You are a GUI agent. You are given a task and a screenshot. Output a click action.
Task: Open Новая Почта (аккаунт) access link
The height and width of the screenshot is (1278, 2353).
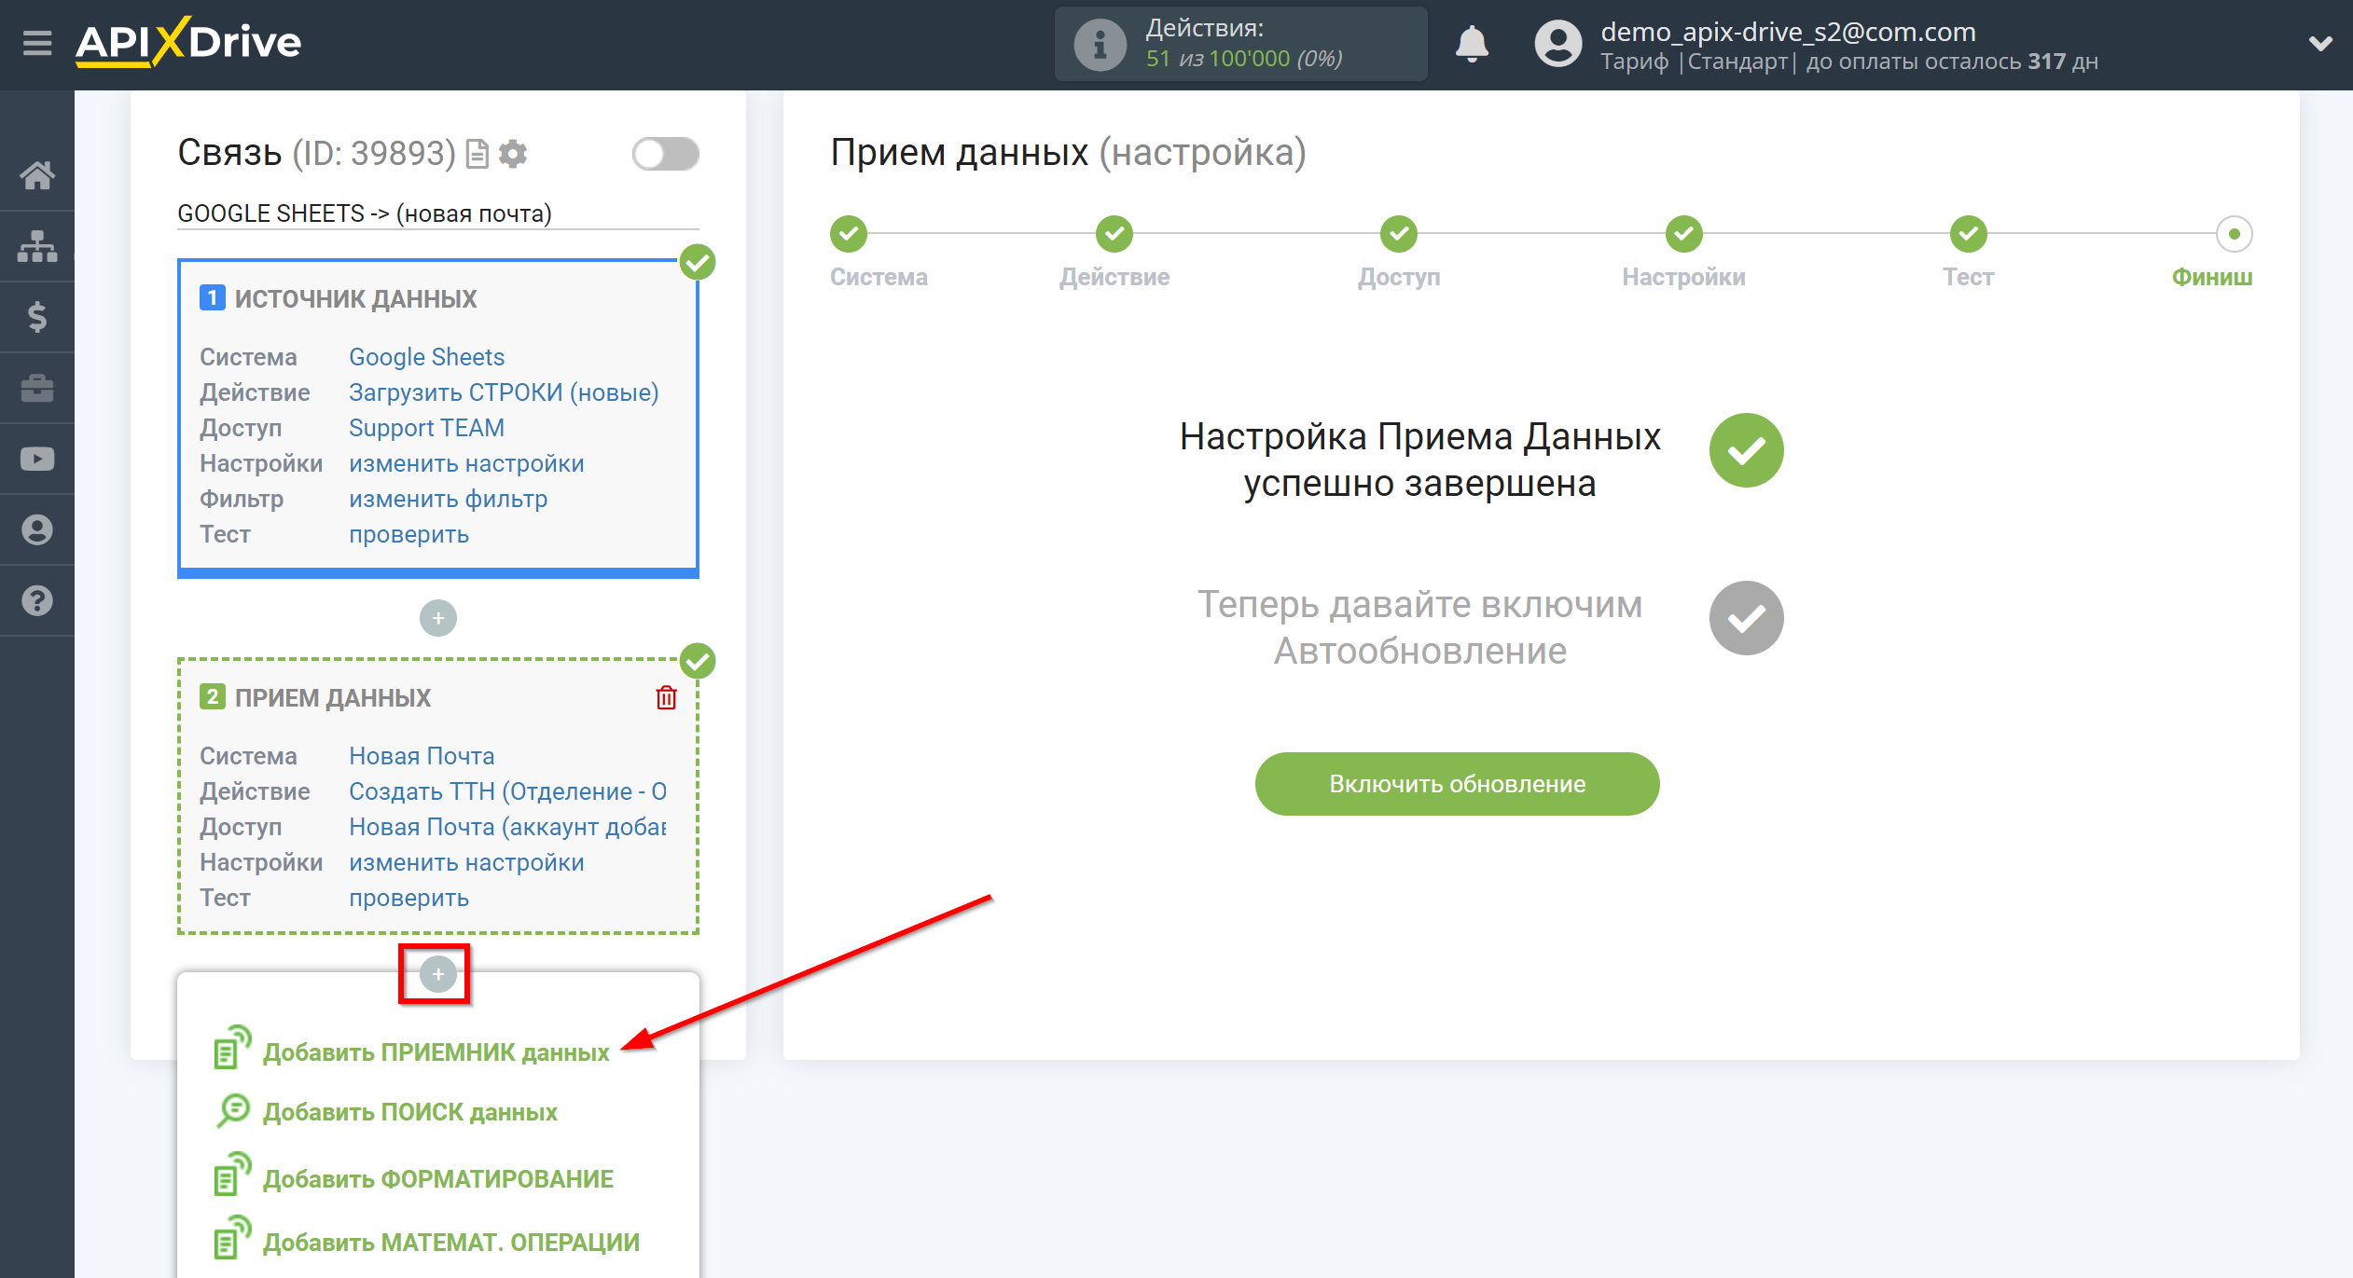pos(507,827)
